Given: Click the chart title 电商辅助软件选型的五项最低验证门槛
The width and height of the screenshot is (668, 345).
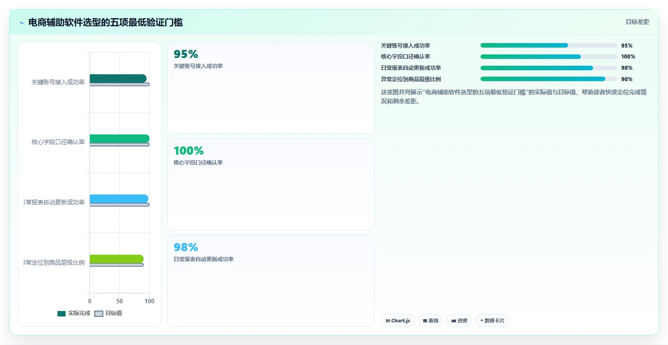Looking at the screenshot, I should click(x=105, y=22).
